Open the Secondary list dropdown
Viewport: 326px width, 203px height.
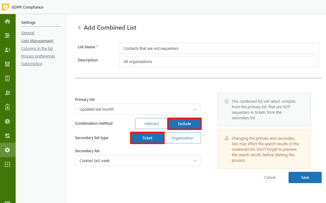[138, 160]
